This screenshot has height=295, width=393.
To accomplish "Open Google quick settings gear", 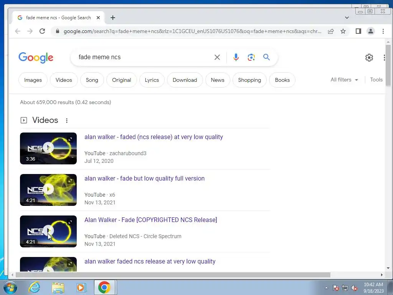I will (369, 58).
